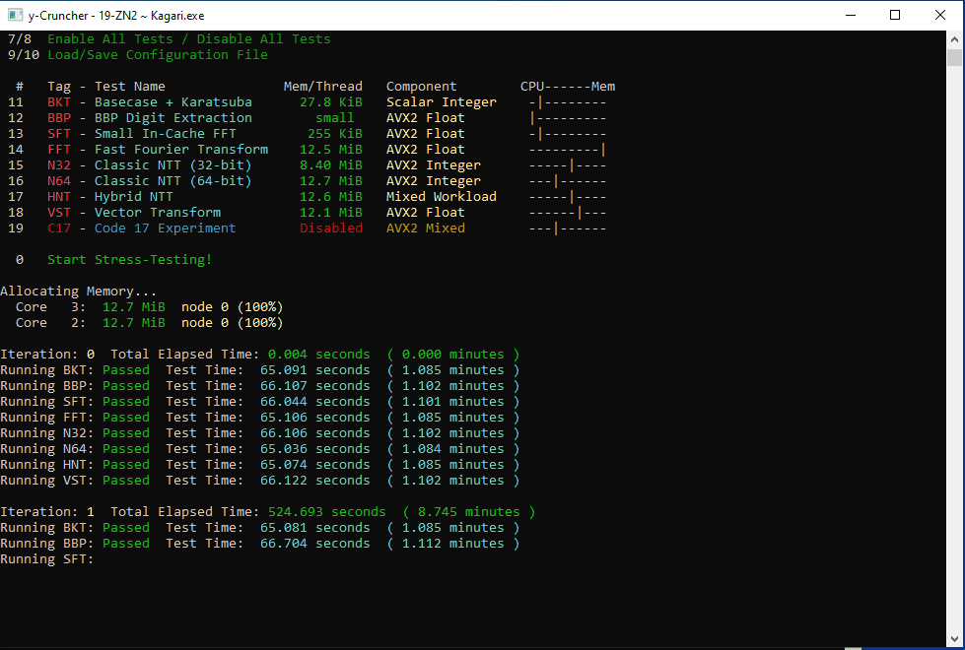Select the 'Classic NTT (32-bit)' test name
The height and width of the screenshot is (650, 965).
point(172,164)
